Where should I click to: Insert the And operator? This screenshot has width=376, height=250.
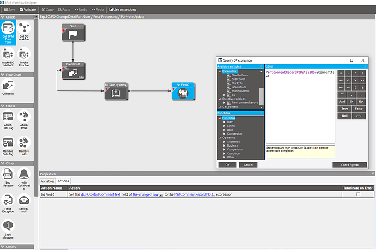pos(342,102)
